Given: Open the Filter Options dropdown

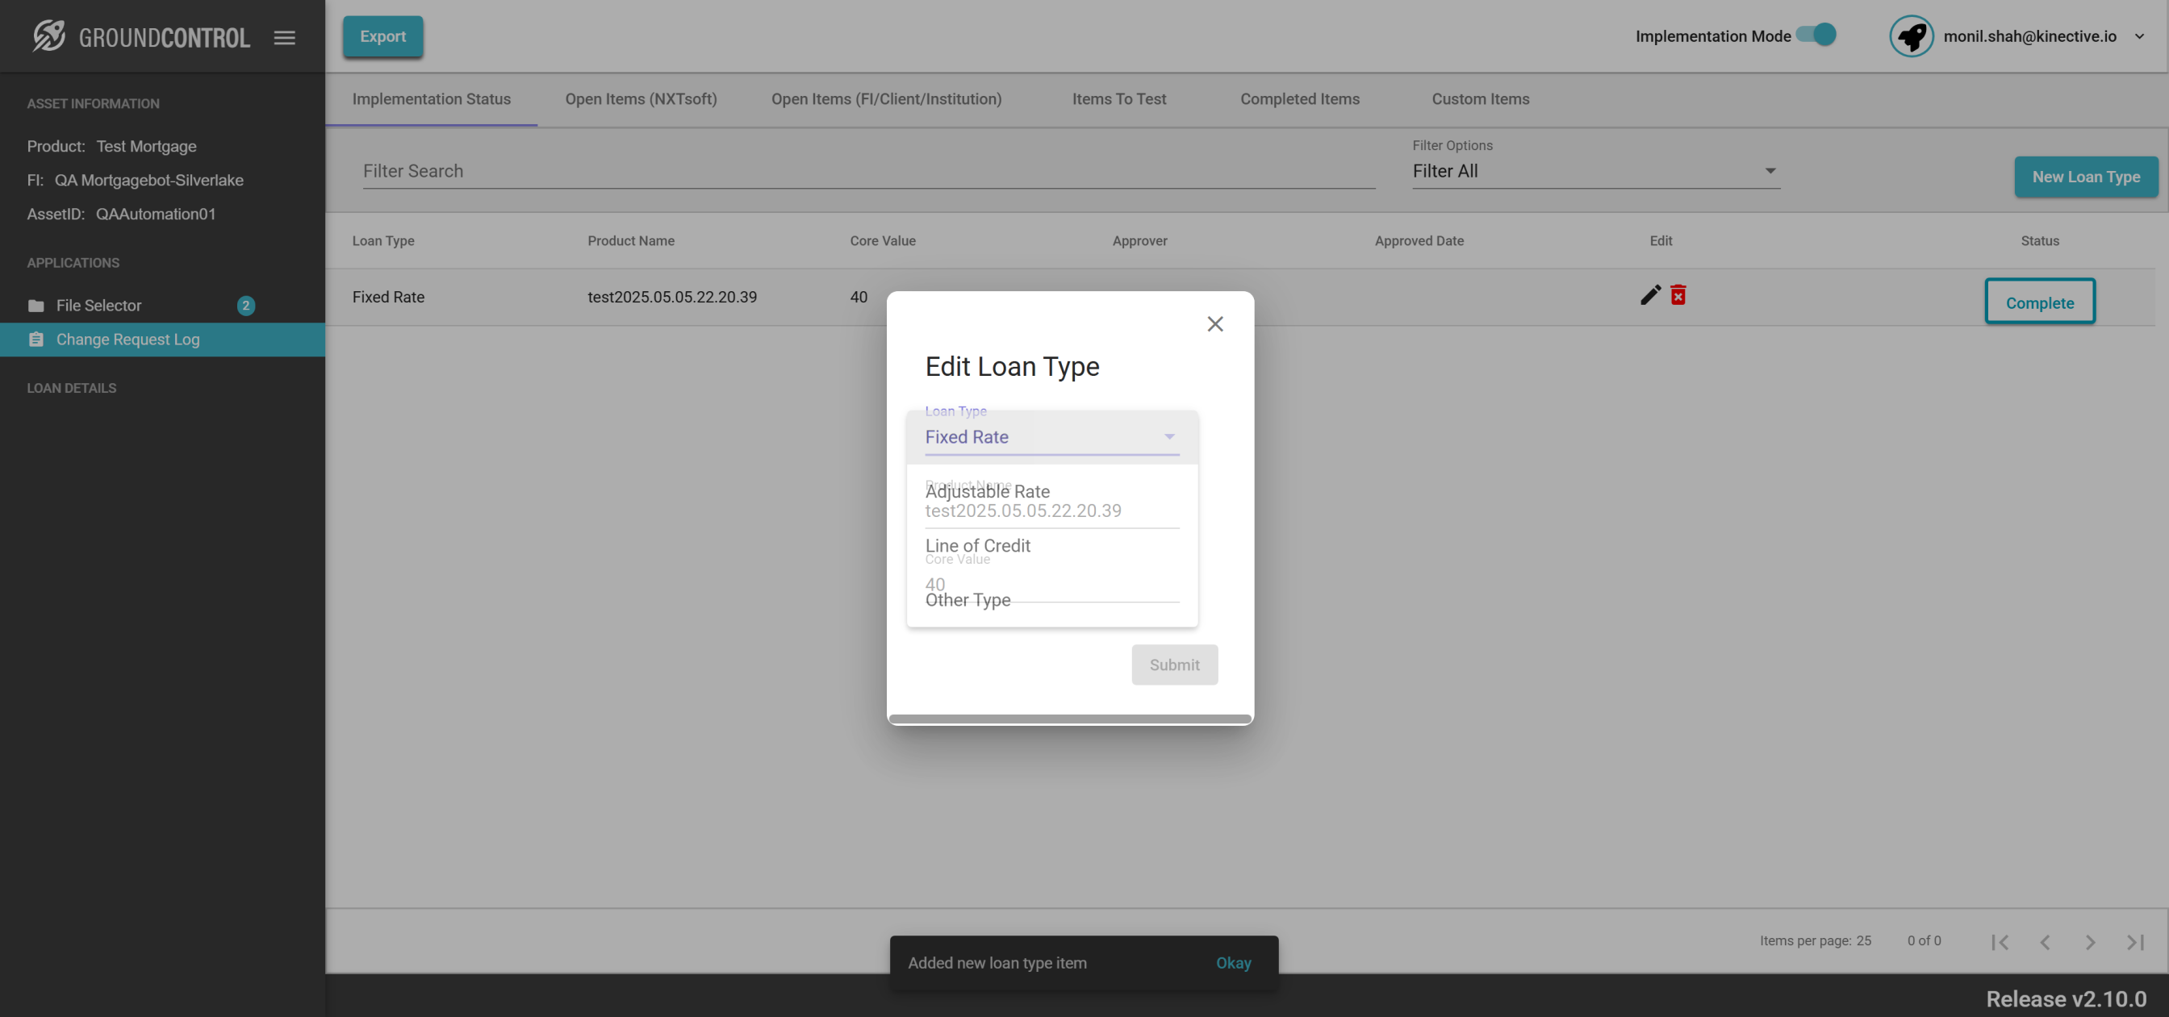Looking at the screenshot, I should 1595,171.
